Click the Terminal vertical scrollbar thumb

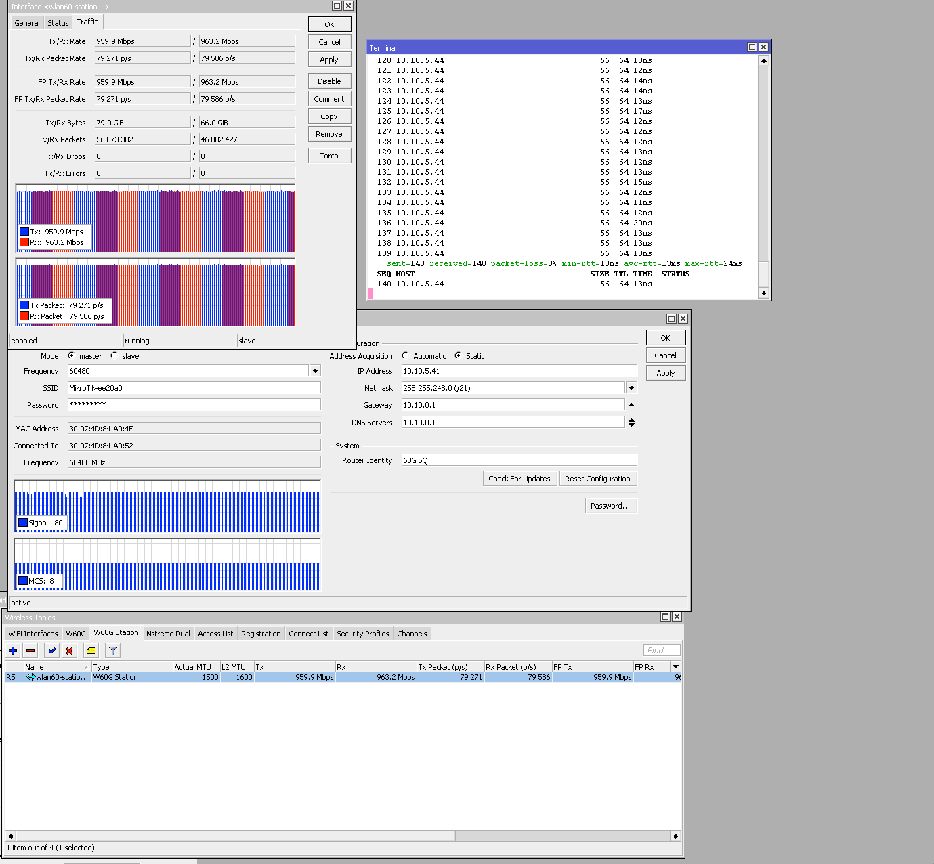tap(763, 274)
